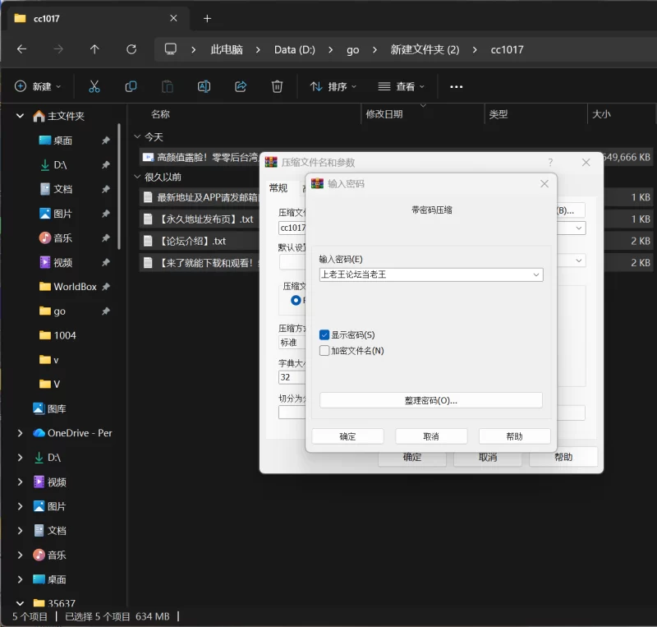Collapse the 很久以前 file group
The width and height of the screenshot is (657, 627).
point(137,177)
